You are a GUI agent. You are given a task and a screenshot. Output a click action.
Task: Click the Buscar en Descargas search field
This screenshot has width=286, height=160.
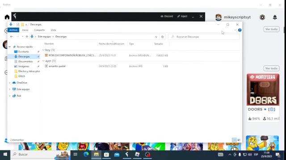204,36
